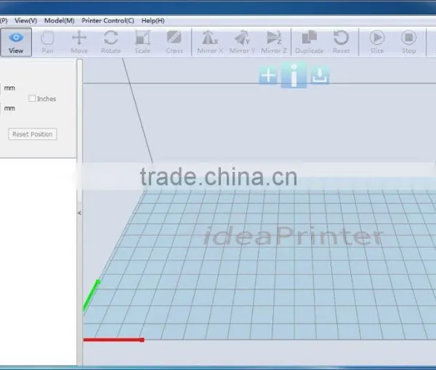Click the Reset Position button
The height and width of the screenshot is (370, 436).
point(33,134)
